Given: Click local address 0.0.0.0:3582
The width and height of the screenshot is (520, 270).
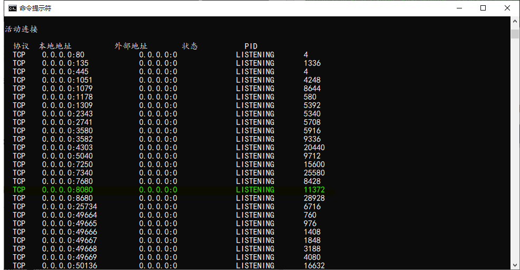Looking at the screenshot, I should 68,139.
